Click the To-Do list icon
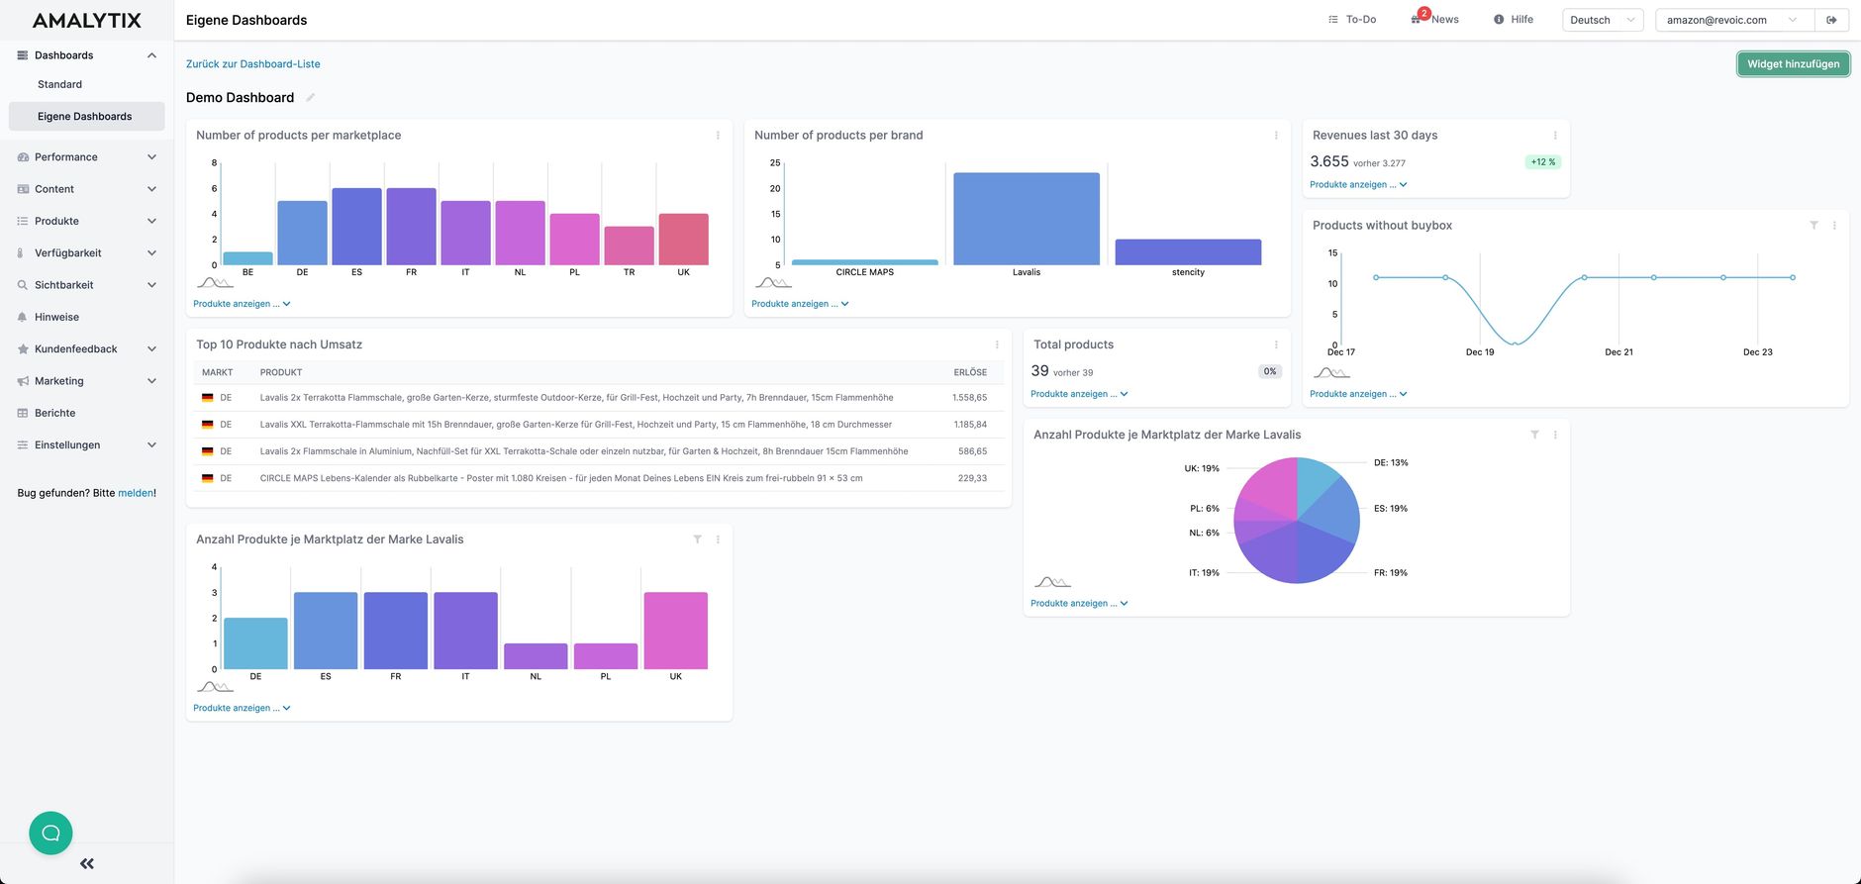This screenshot has width=1861, height=884. click(x=1333, y=20)
